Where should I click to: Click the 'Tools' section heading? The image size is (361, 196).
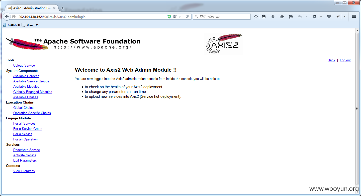coord(10,60)
